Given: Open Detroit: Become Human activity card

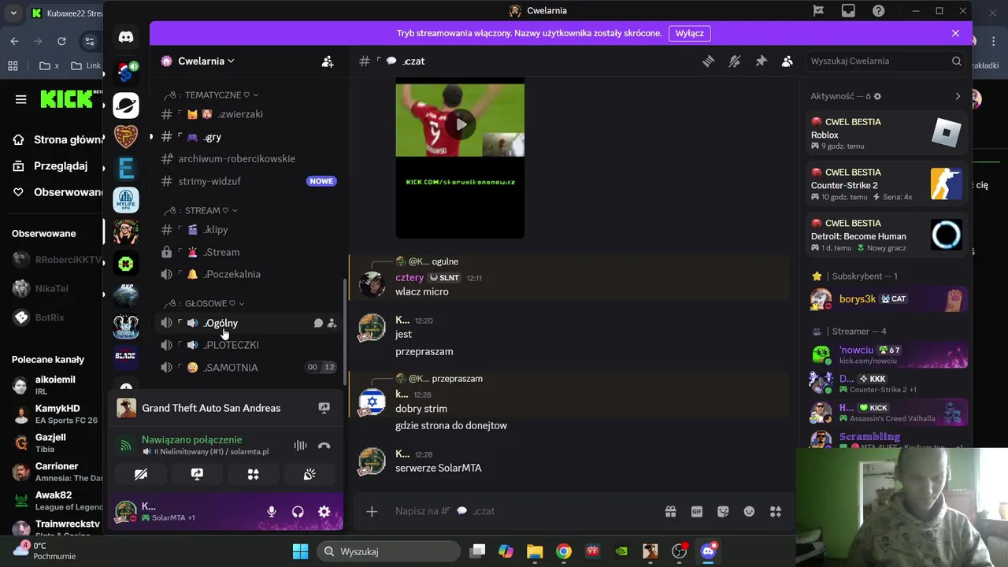Looking at the screenshot, I should (886, 235).
